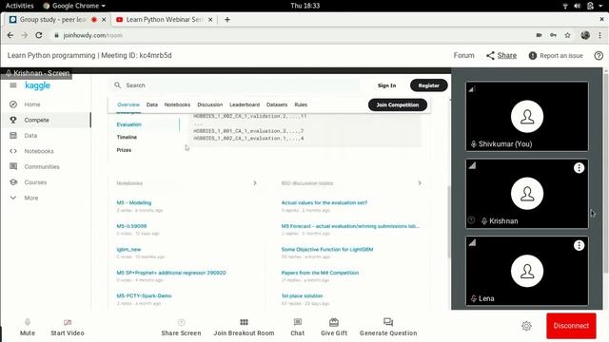This screenshot has width=609, height=342.
Task: Click the red Disconnect button
Action: coord(571,326)
